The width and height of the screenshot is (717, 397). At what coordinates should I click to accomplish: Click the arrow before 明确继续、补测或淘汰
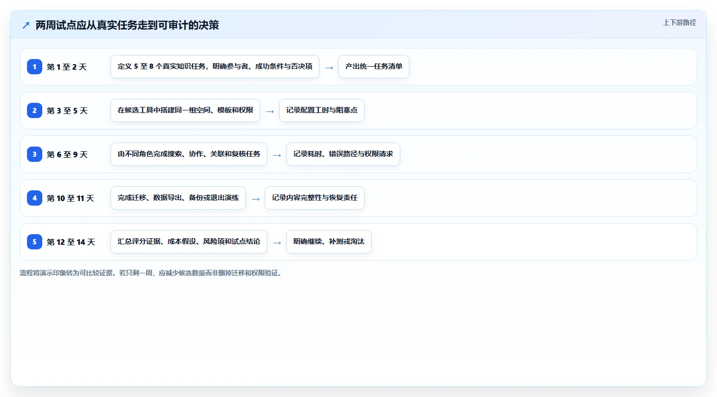(x=277, y=242)
